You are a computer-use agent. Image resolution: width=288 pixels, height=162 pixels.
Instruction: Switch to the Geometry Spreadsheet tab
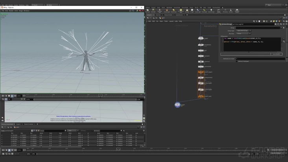(x=7, y=124)
